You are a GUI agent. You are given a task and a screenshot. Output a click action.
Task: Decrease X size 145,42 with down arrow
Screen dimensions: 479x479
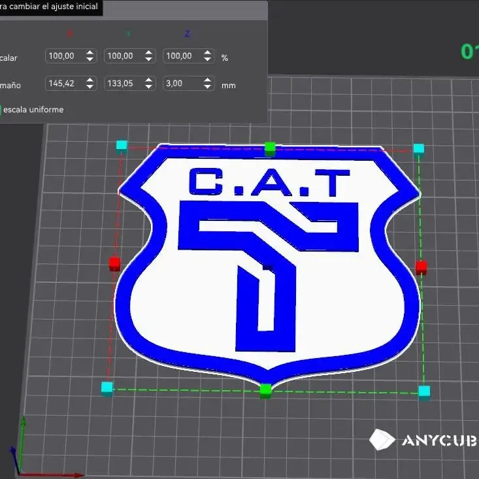pyautogui.click(x=90, y=87)
